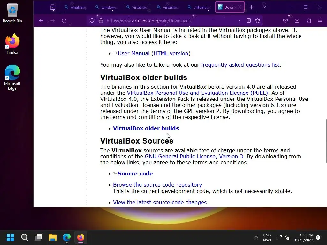Image resolution: width=327 pixels, height=245 pixels.
Task: Toggle reader view icon
Action: pos(248,20)
